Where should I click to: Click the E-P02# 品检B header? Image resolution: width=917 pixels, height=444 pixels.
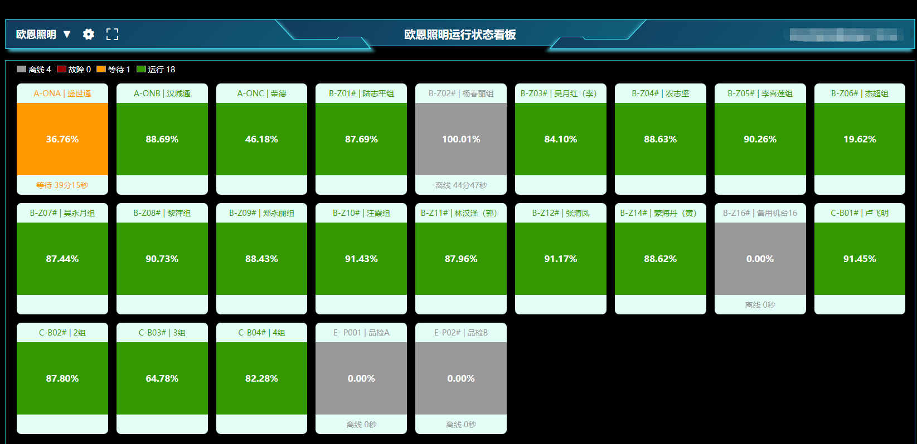[x=461, y=333]
